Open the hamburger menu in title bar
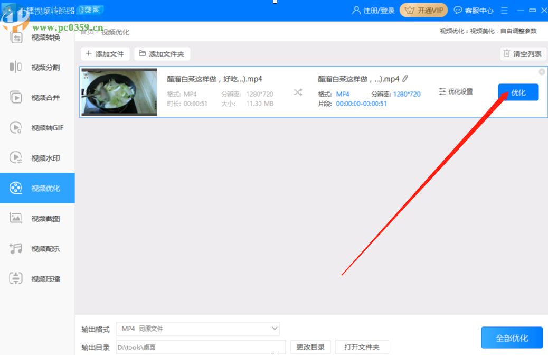The width and height of the screenshot is (548, 355). click(x=504, y=11)
